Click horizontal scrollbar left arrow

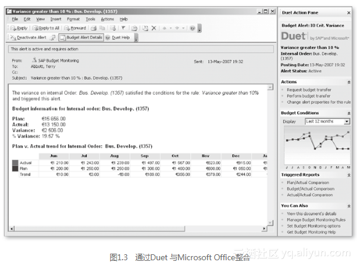click(12, 229)
